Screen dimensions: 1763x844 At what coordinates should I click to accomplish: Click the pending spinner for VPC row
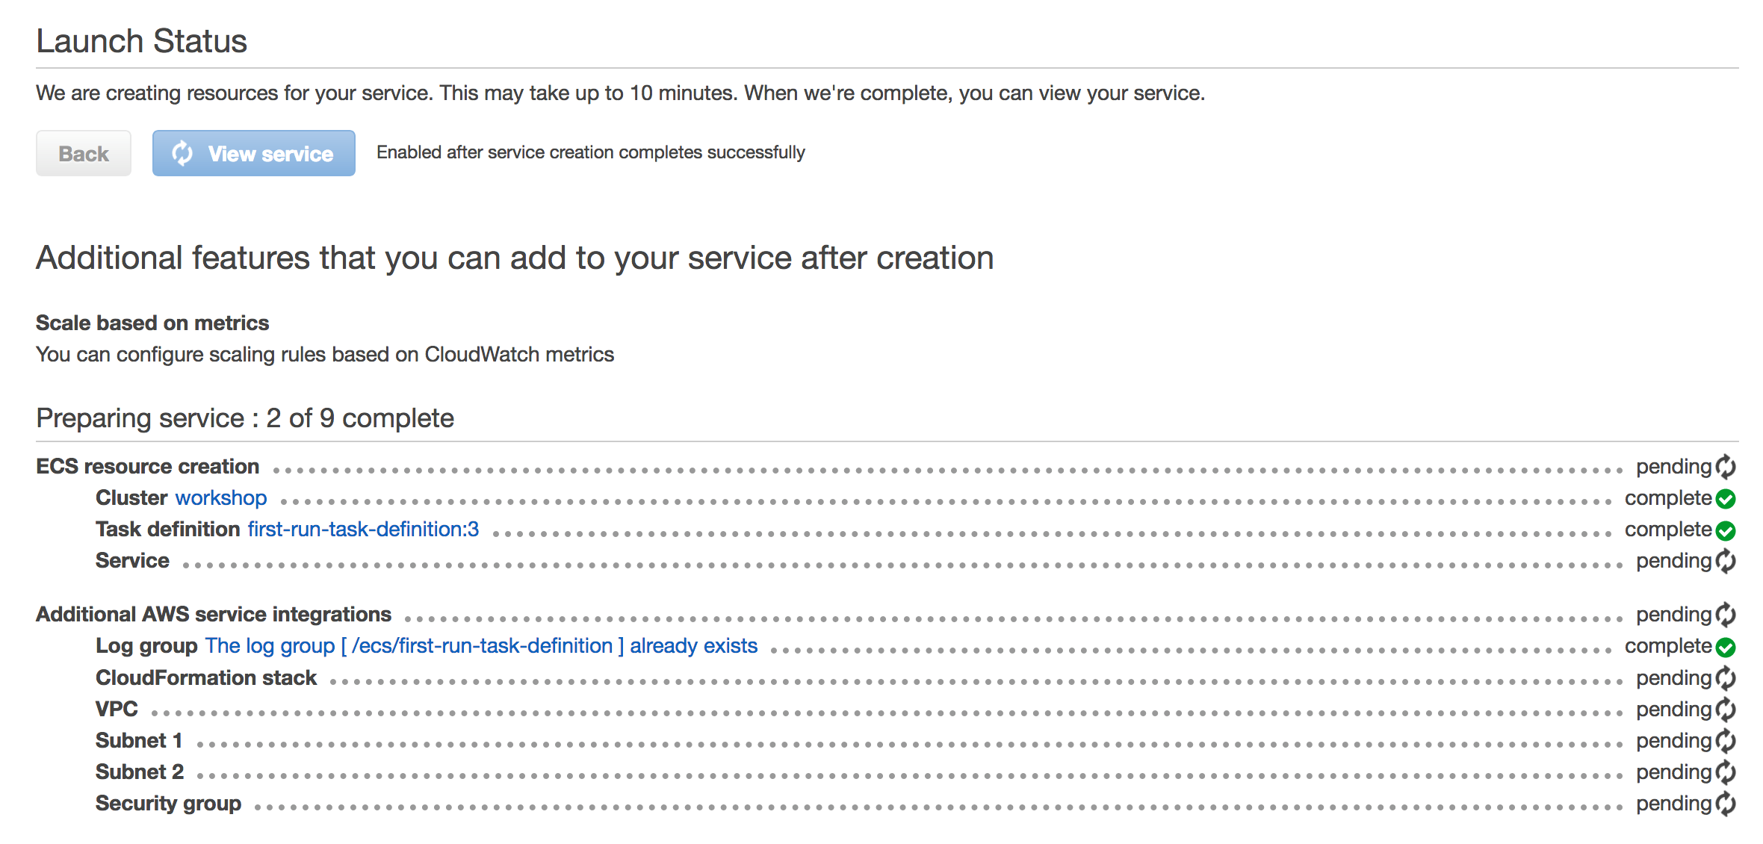point(1726,710)
